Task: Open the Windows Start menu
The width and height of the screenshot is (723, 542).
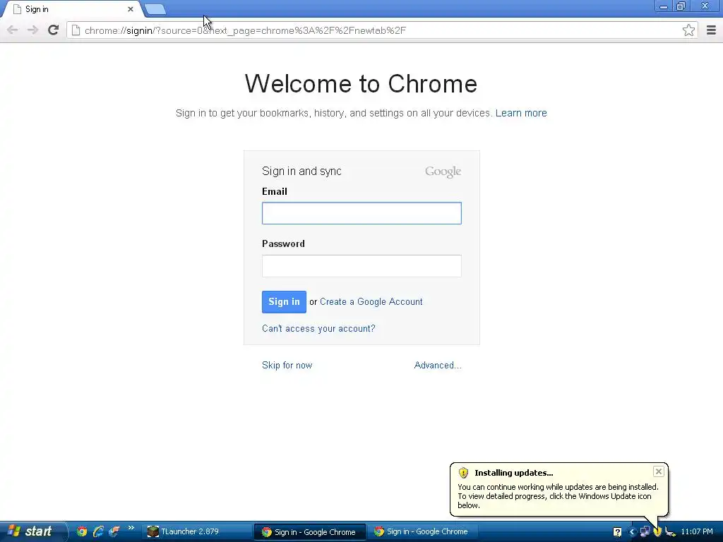Action: [x=32, y=531]
